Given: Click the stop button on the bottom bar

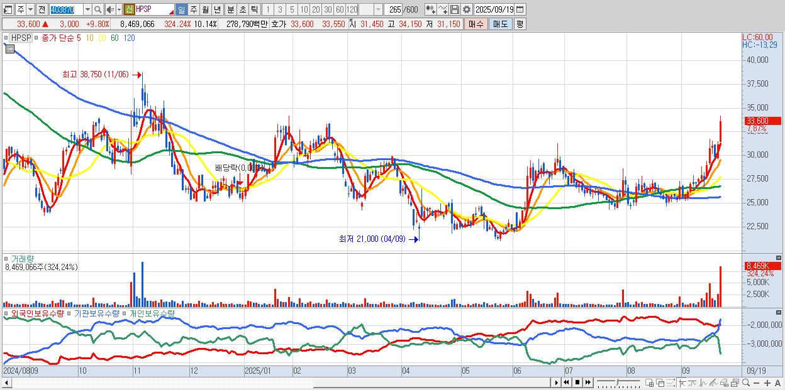Looking at the screenshot, I should 577,382.
